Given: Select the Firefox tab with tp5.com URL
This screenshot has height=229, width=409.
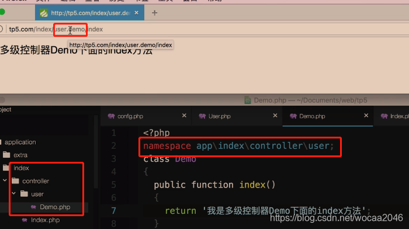Looking at the screenshot, I should pyautogui.click(x=90, y=13).
